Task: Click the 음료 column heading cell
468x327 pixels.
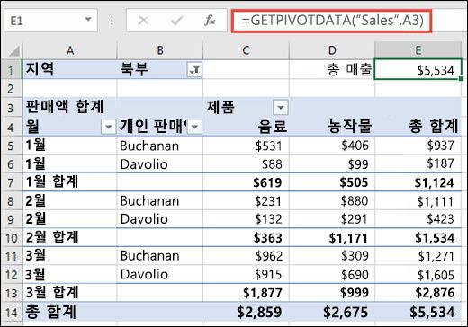Action: 246,126
